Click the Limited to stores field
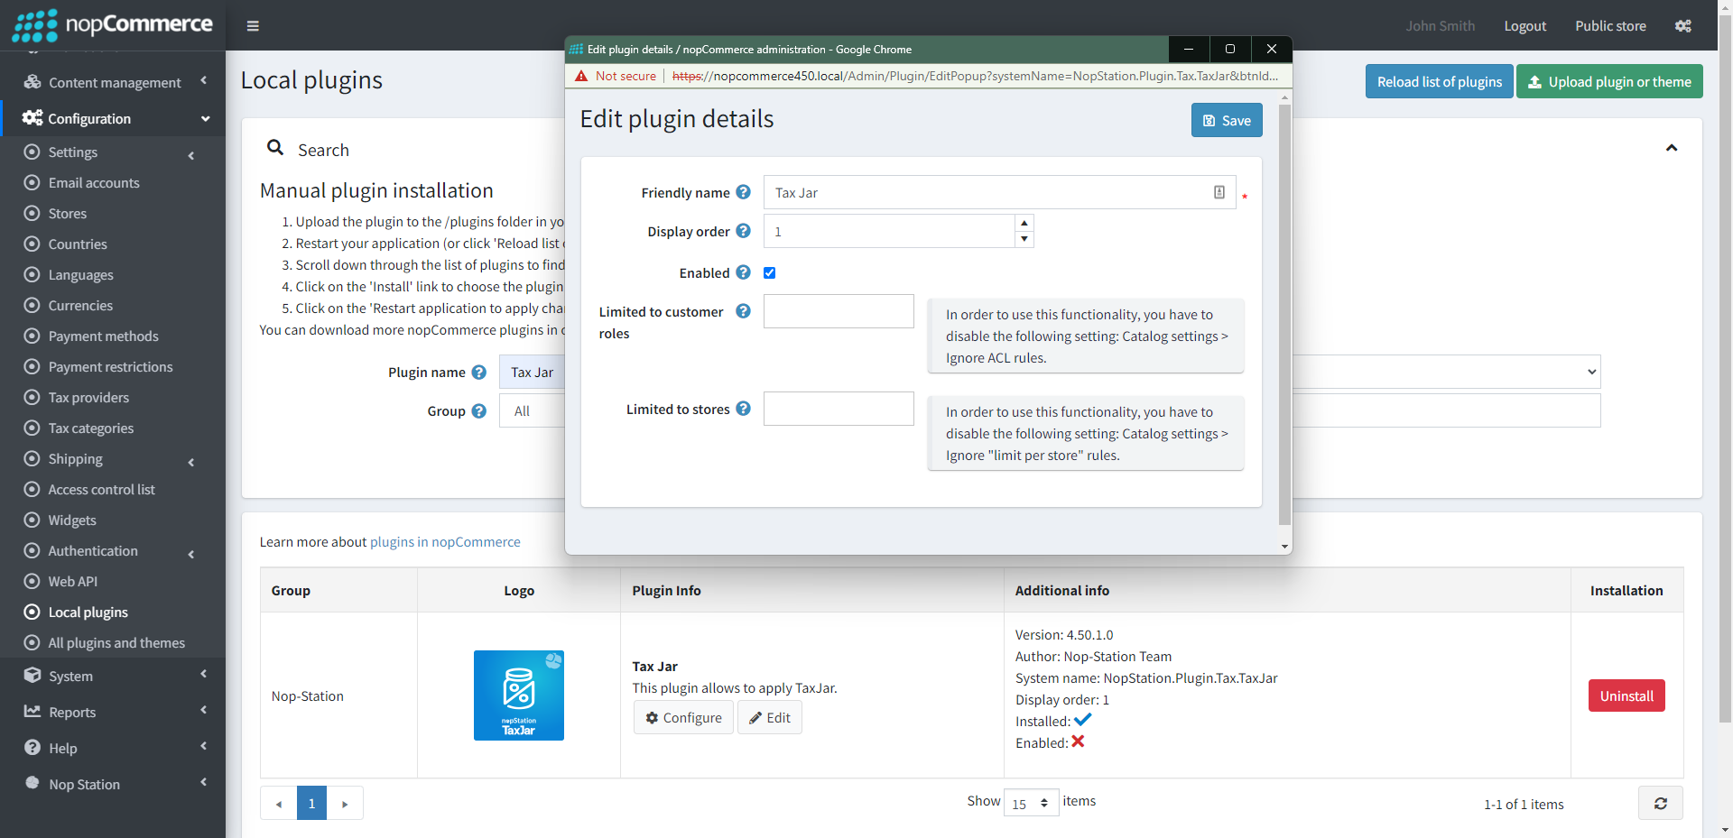 click(x=839, y=409)
